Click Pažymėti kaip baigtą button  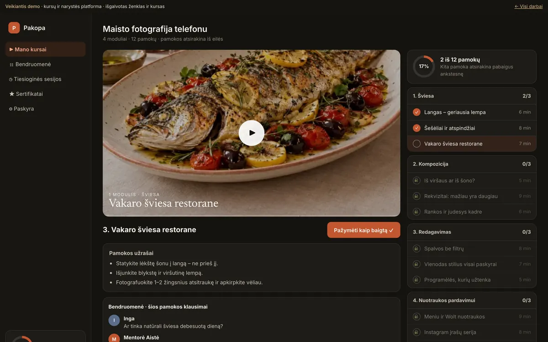coord(364,230)
